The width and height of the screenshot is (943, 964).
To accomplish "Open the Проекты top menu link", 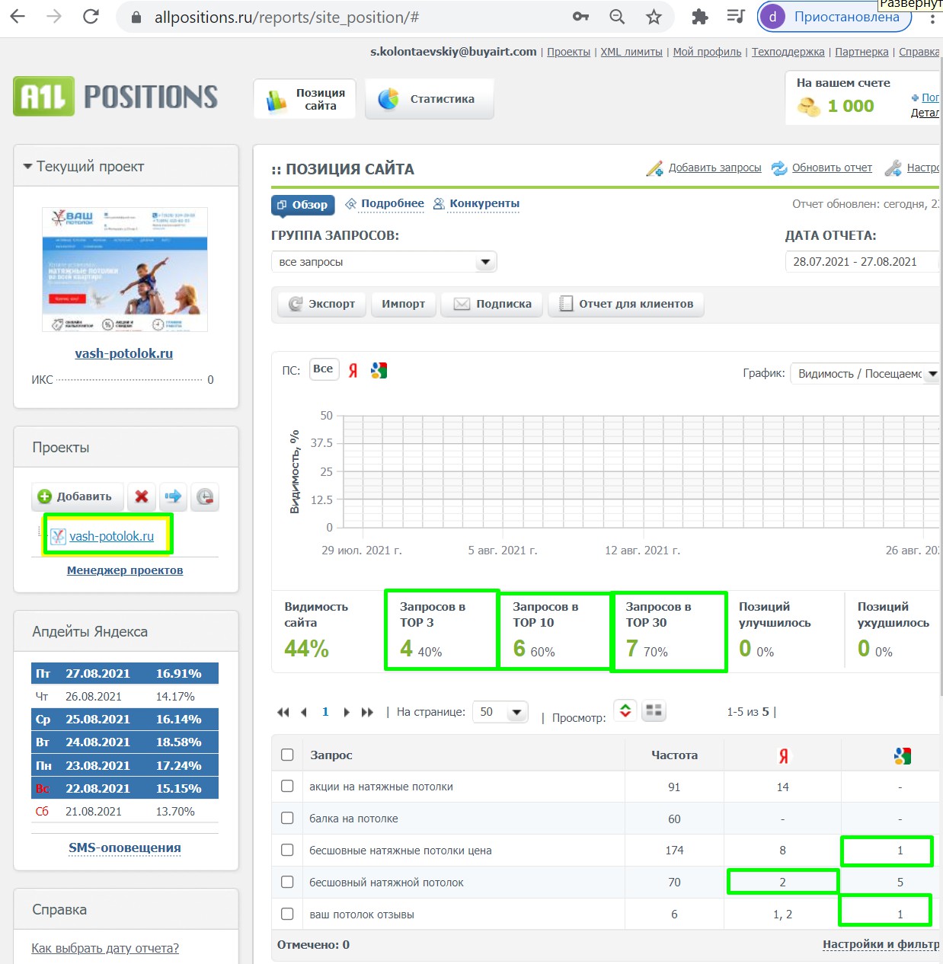I will pyautogui.click(x=568, y=52).
